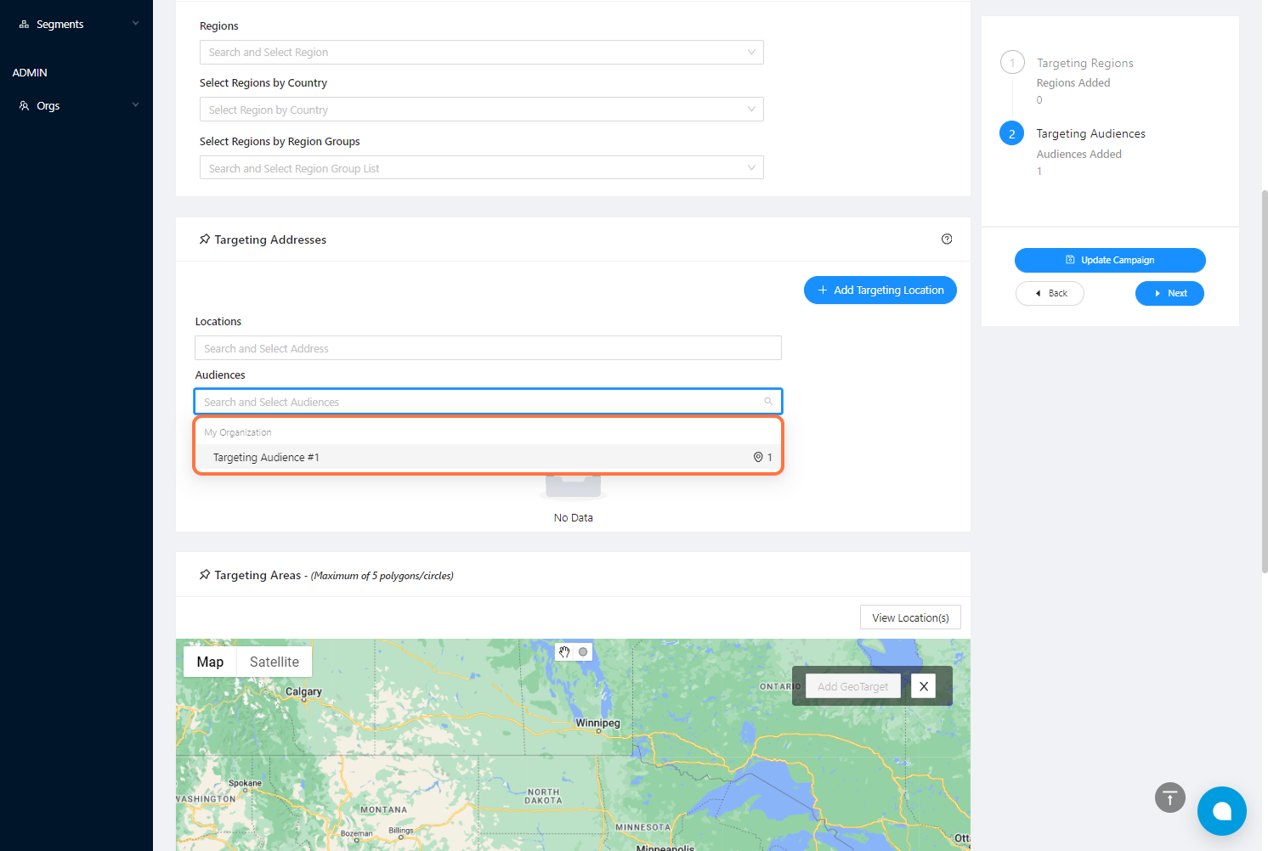Screen dimensions: 1268x851
Task: Click the Audiences Added text
Action: point(1079,155)
